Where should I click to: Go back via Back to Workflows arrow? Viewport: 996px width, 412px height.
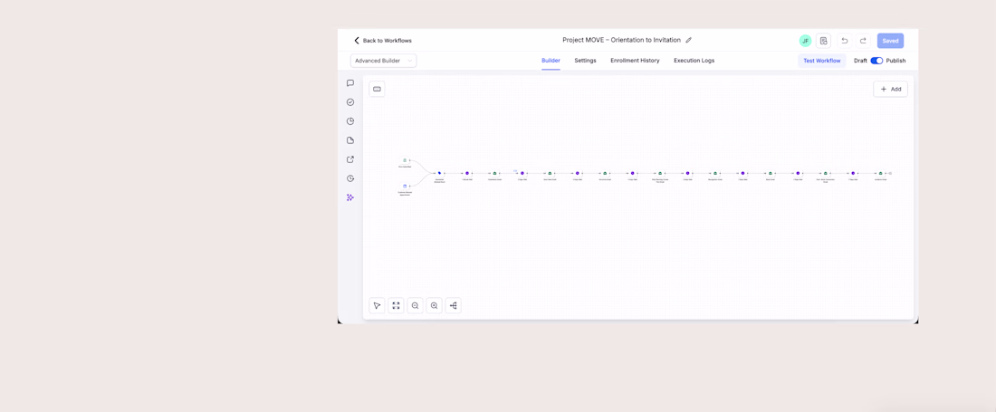click(357, 41)
